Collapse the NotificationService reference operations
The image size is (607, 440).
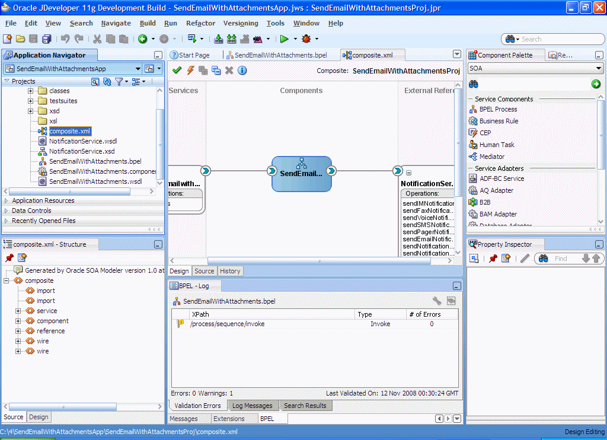click(x=408, y=173)
